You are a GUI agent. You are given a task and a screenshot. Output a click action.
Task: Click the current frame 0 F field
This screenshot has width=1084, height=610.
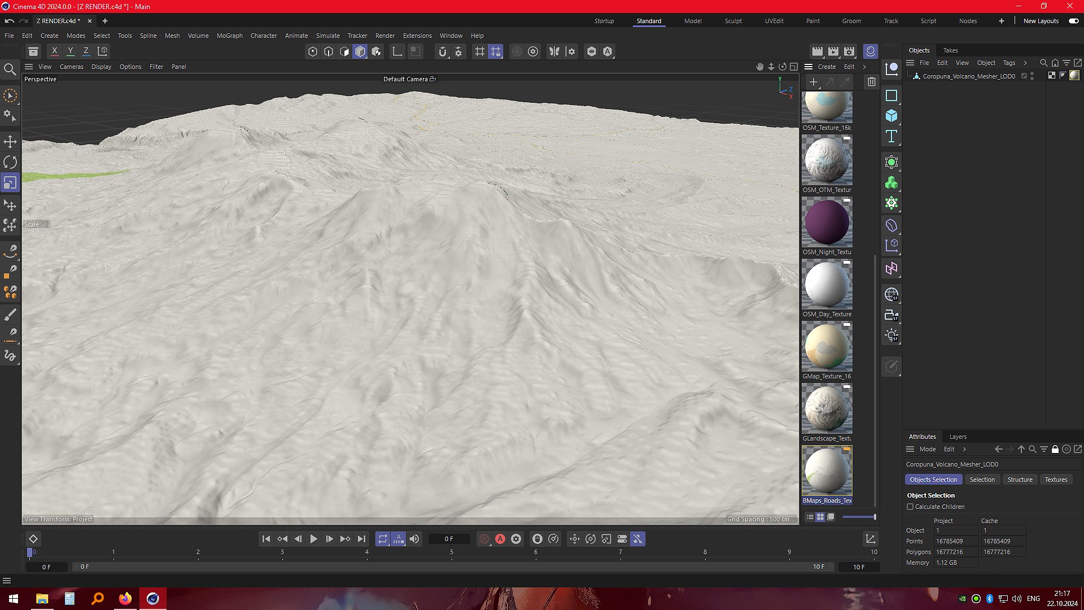(x=449, y=539)
